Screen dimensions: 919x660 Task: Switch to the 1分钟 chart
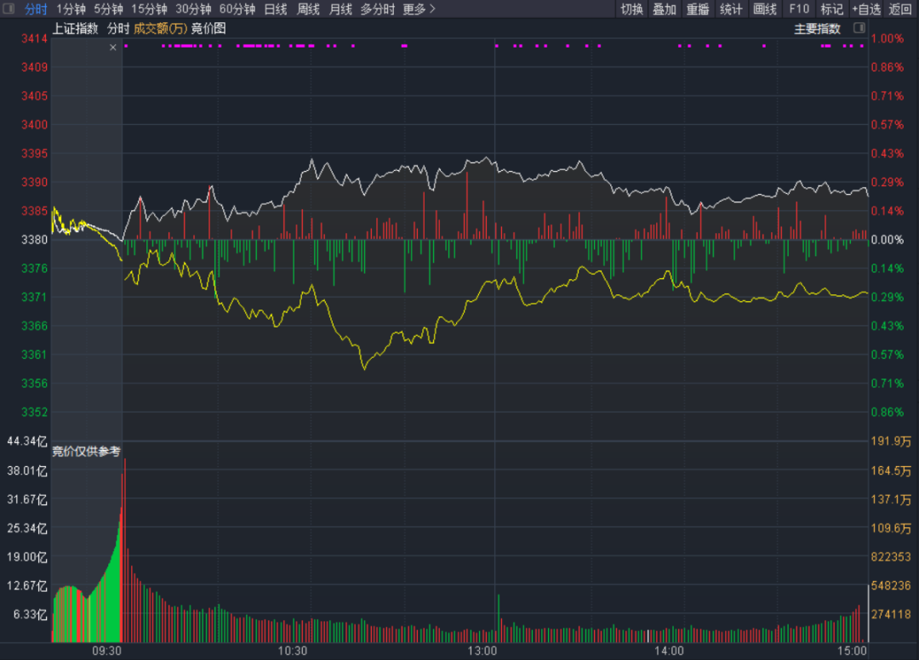click(x=71, y=9)
